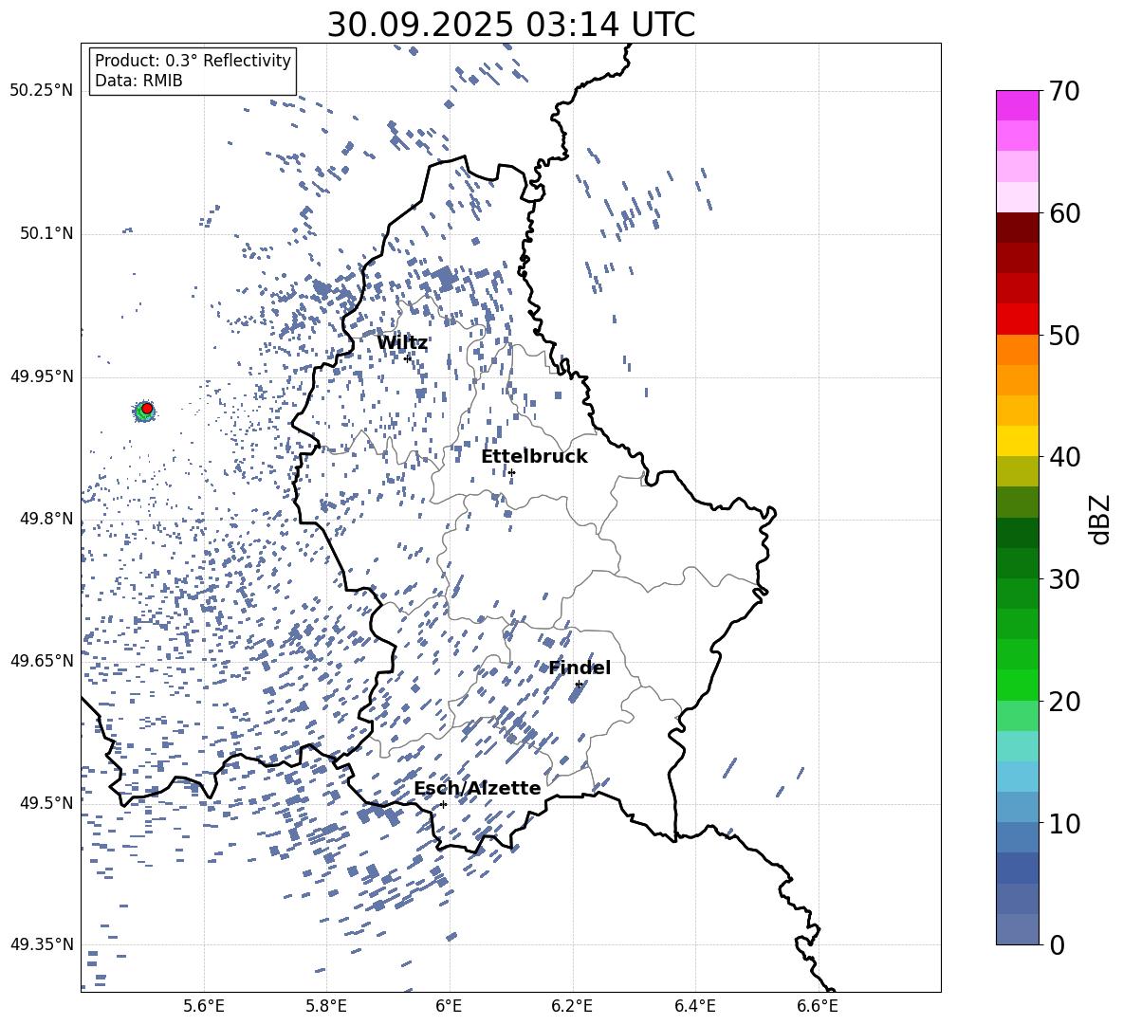Click the dBZ colorbar axis label
This screenshot has width=1123, height=1025.
1100,519
